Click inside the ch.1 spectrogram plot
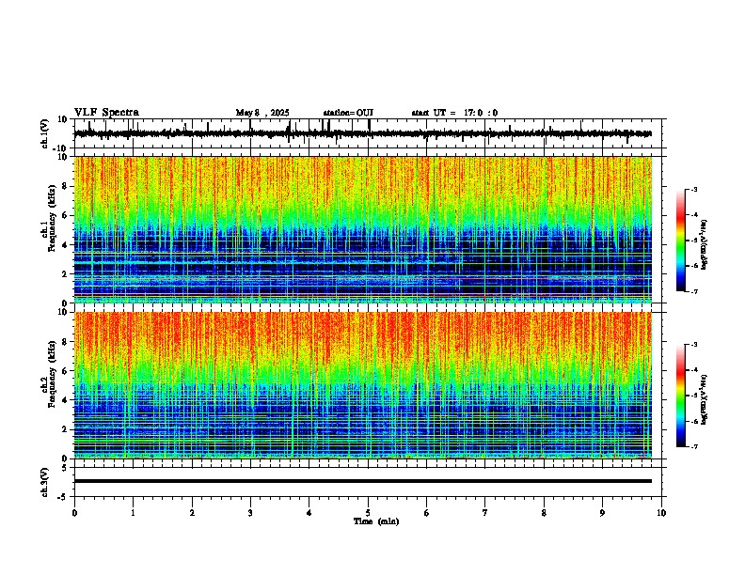Image resolution: width=745 pixels, height=575 pixels. [x=363, y=229]
